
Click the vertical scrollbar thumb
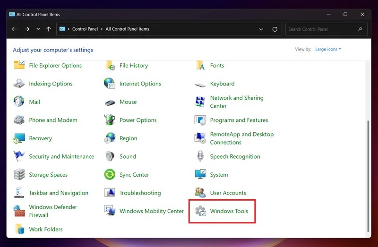368,176
